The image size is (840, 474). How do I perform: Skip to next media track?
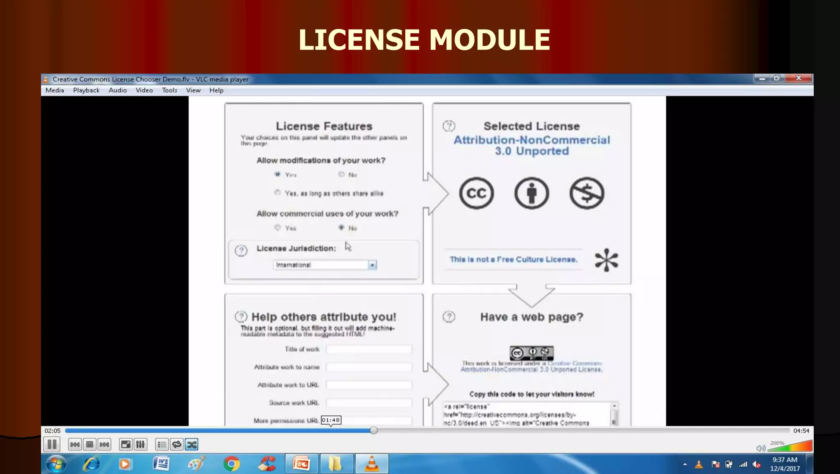coord(105,444)
